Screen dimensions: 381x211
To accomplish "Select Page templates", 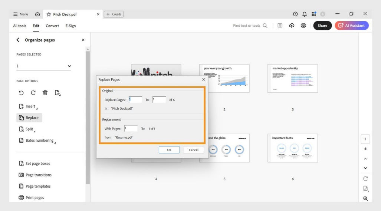I will 35,186.
